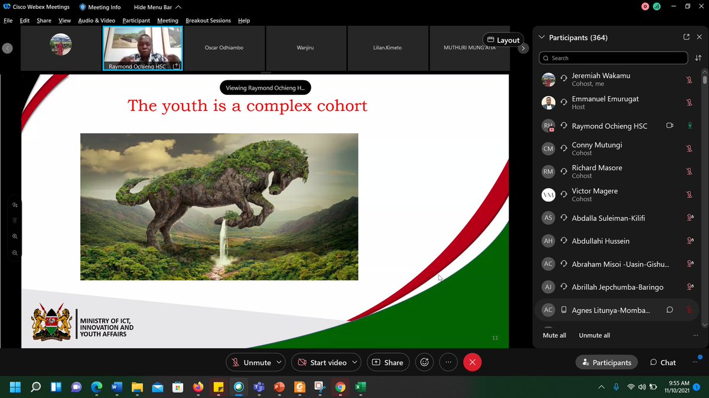Open the audio options arrow beside Unmute

(279, 362)
